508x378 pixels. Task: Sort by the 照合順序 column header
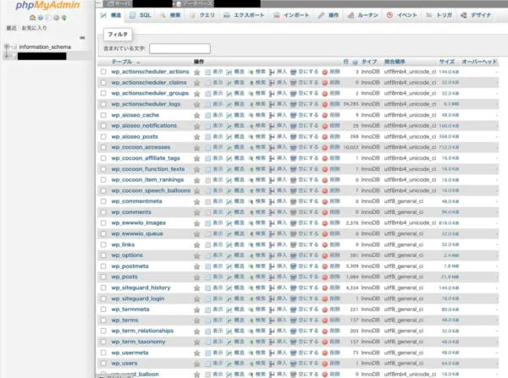coord(395,62)
